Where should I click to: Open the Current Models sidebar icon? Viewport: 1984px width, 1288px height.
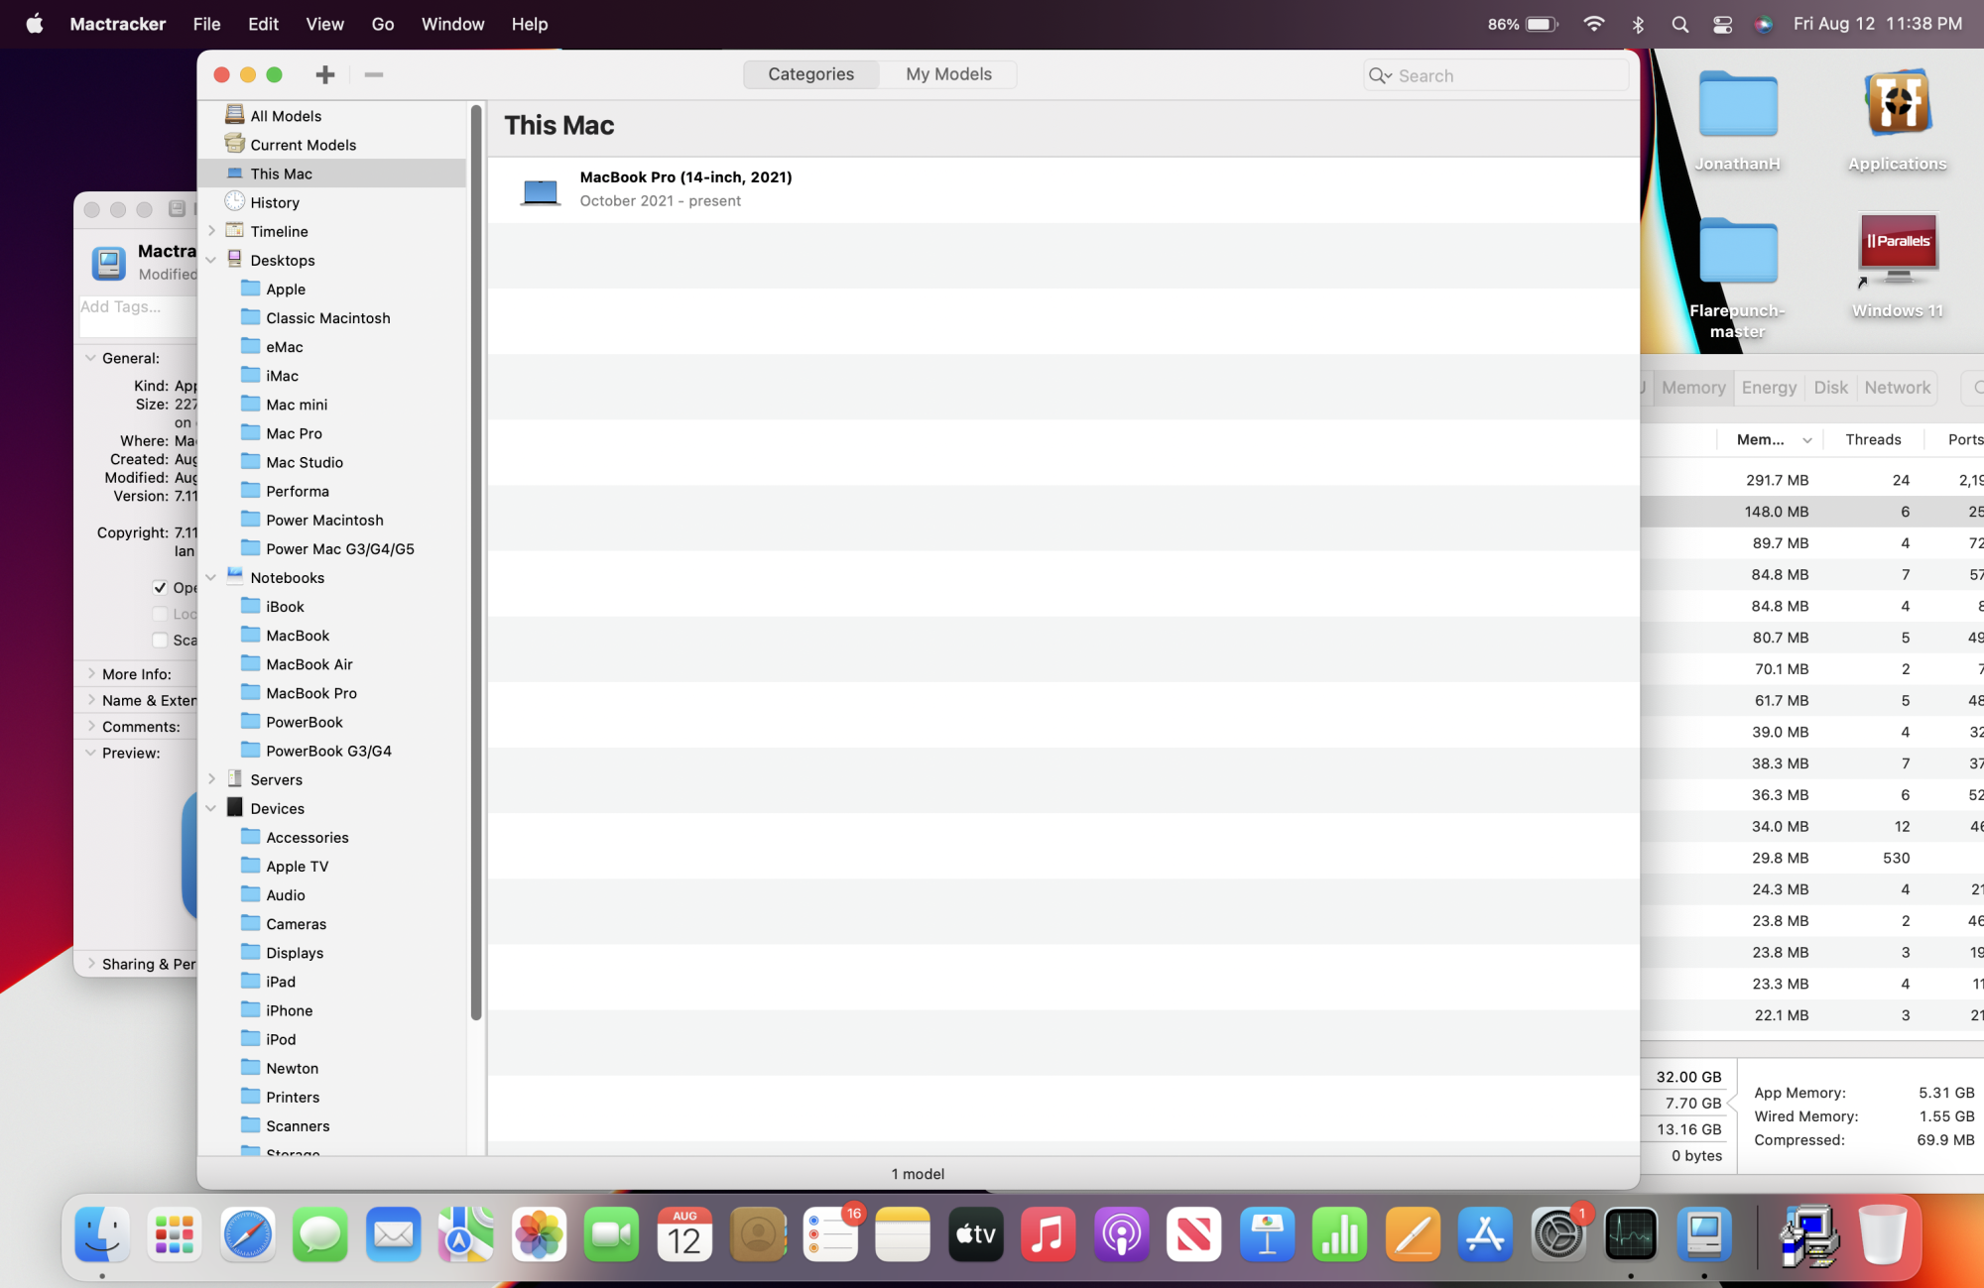[x=235, y=144]
